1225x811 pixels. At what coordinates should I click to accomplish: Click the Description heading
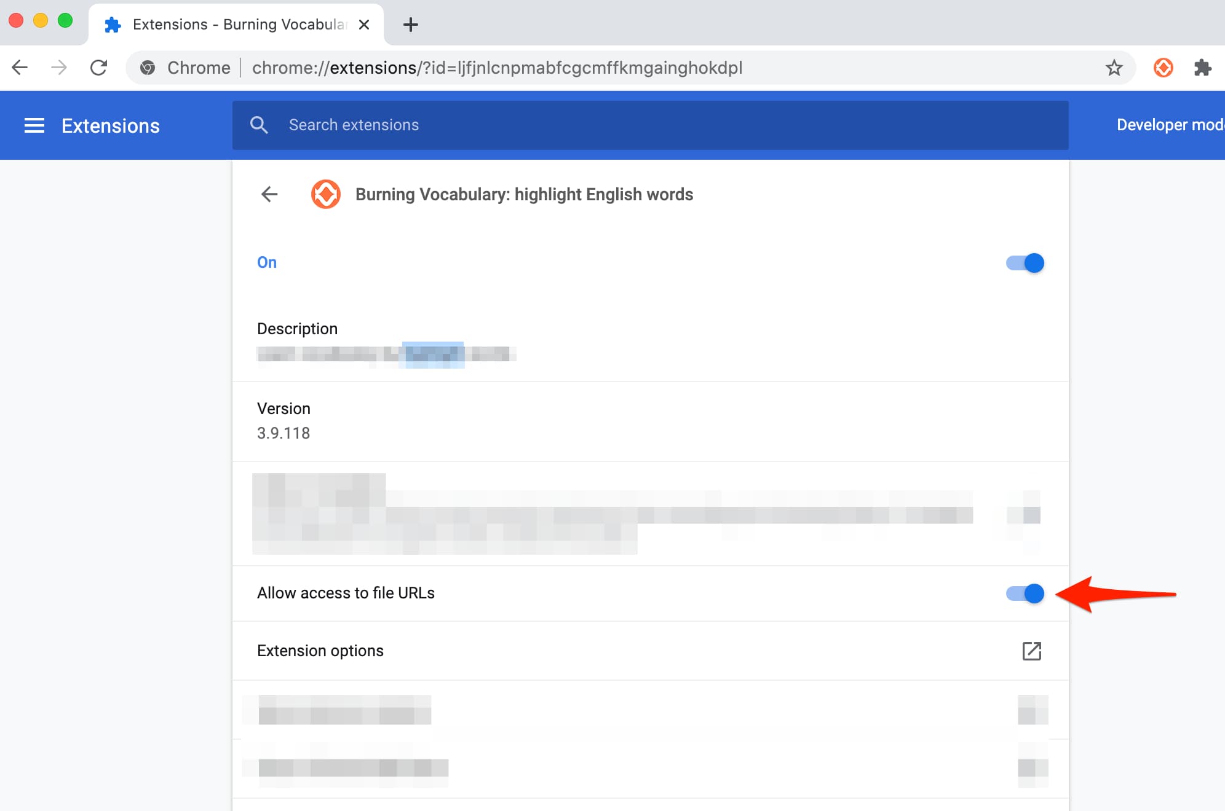pos(297,329)
